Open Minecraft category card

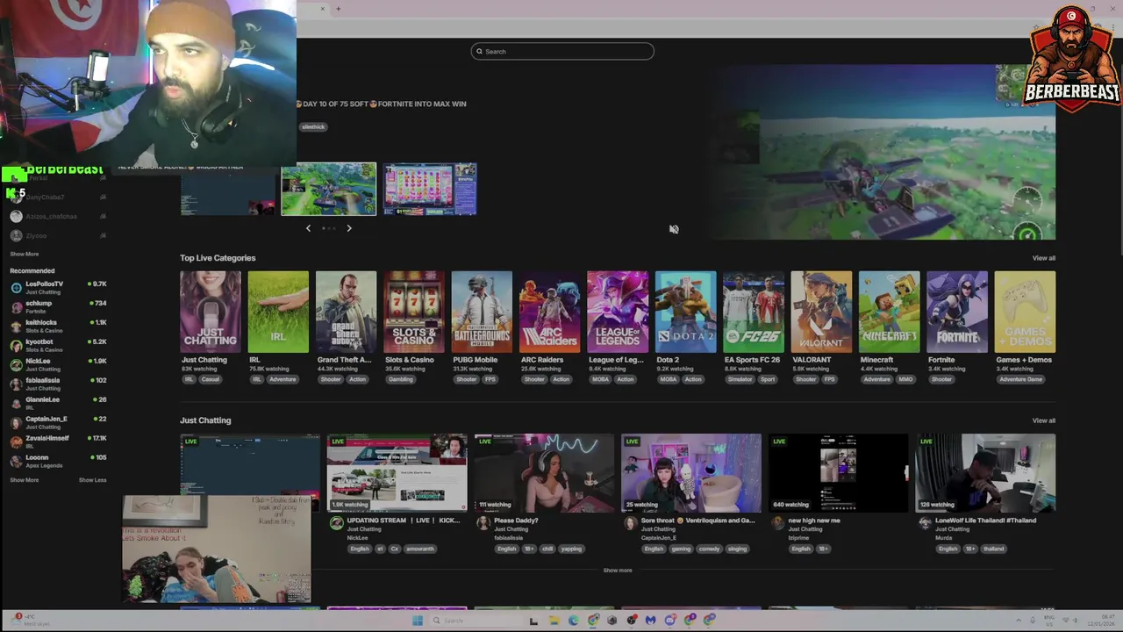[x=889, y=312]
